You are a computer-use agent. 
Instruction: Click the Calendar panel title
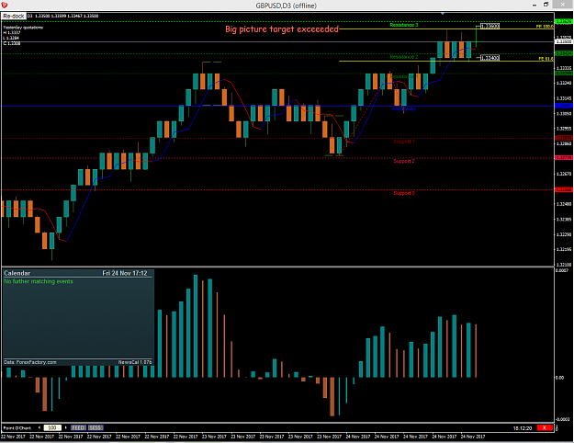(x=17, y=273)
